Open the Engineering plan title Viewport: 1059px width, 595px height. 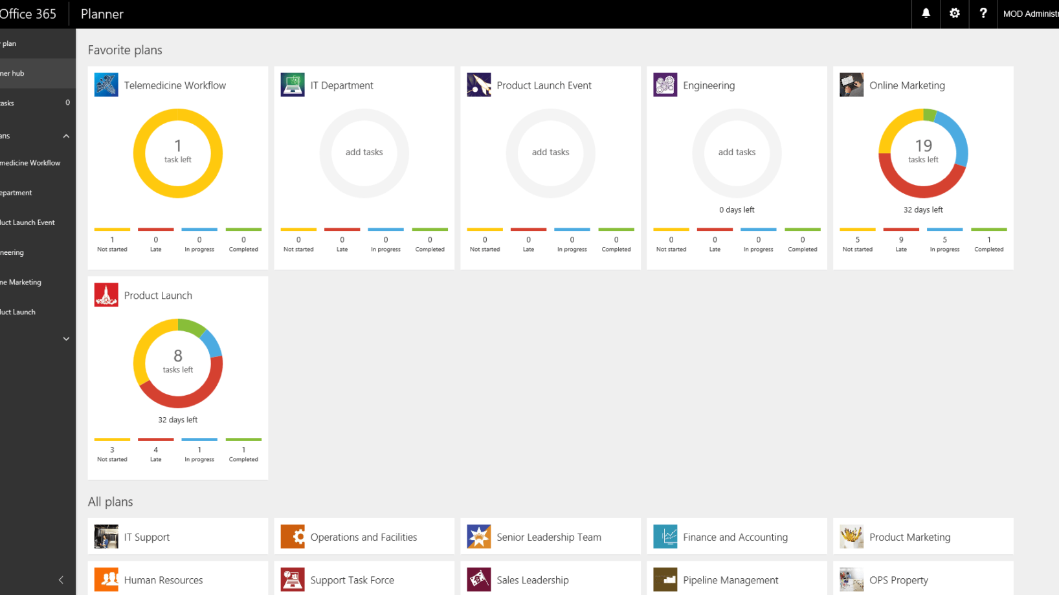coord(709,85)
